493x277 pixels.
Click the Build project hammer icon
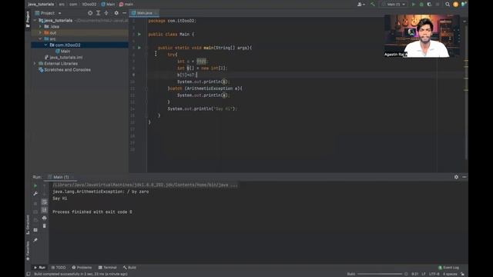click(373, 5)
